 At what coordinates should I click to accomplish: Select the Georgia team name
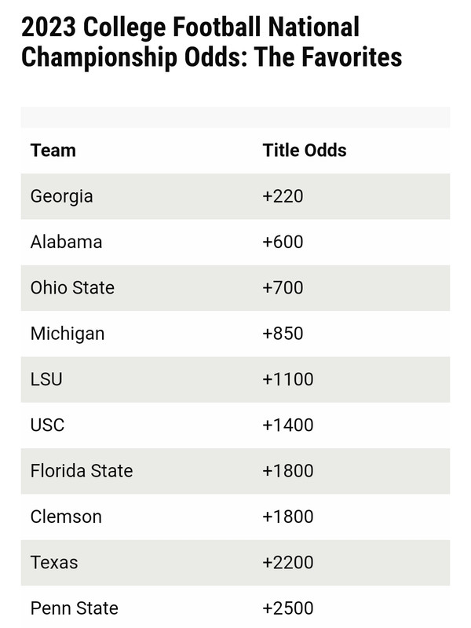(62, 197)
